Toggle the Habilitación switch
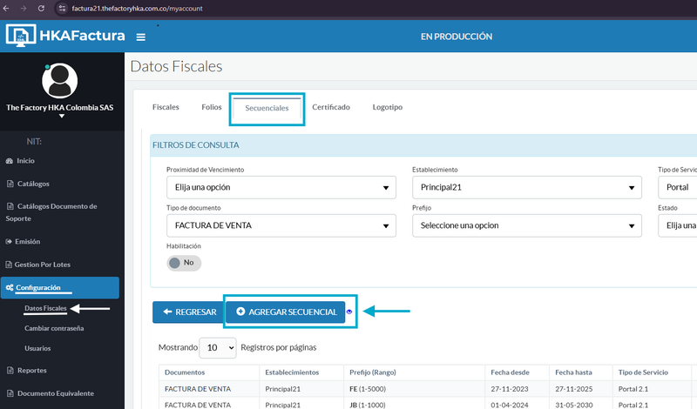 click(x=184, y=262)
